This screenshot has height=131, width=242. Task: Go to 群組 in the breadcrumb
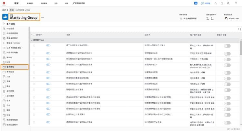(x=12, y=10)
